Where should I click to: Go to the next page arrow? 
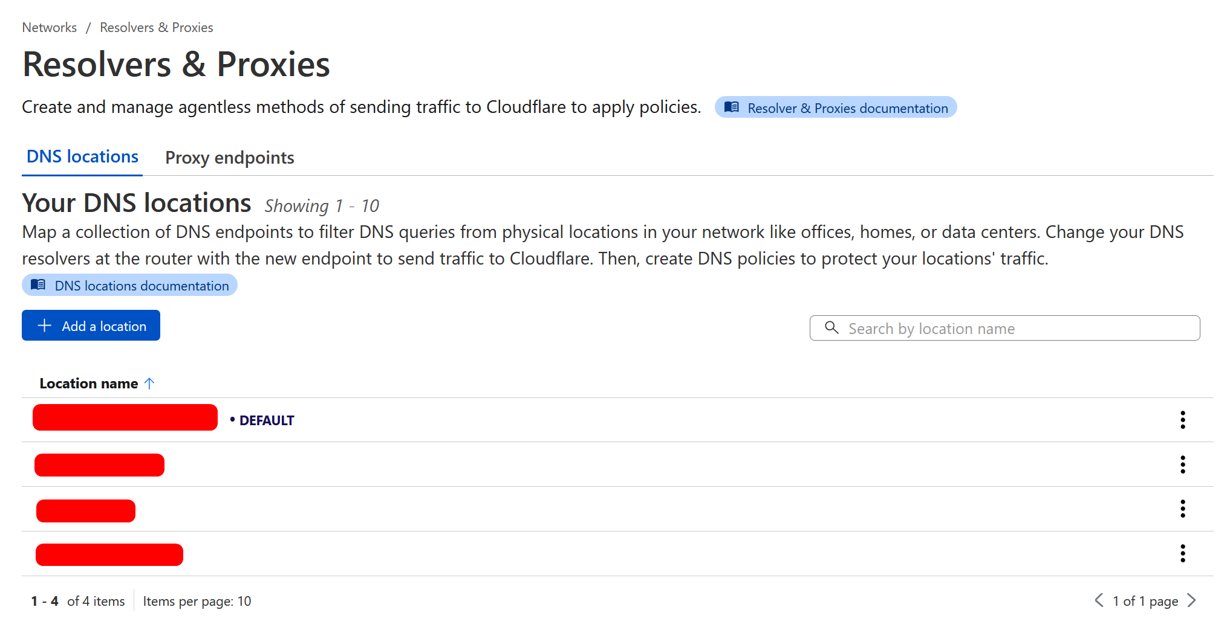point(1192,600)
